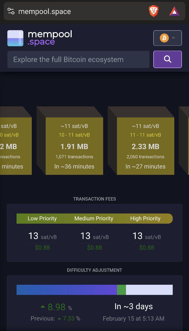Click the orange Bitcoin coin icon
Image resolution: width=189 pixels, height=331 pixels.
(x=164, y=38)
